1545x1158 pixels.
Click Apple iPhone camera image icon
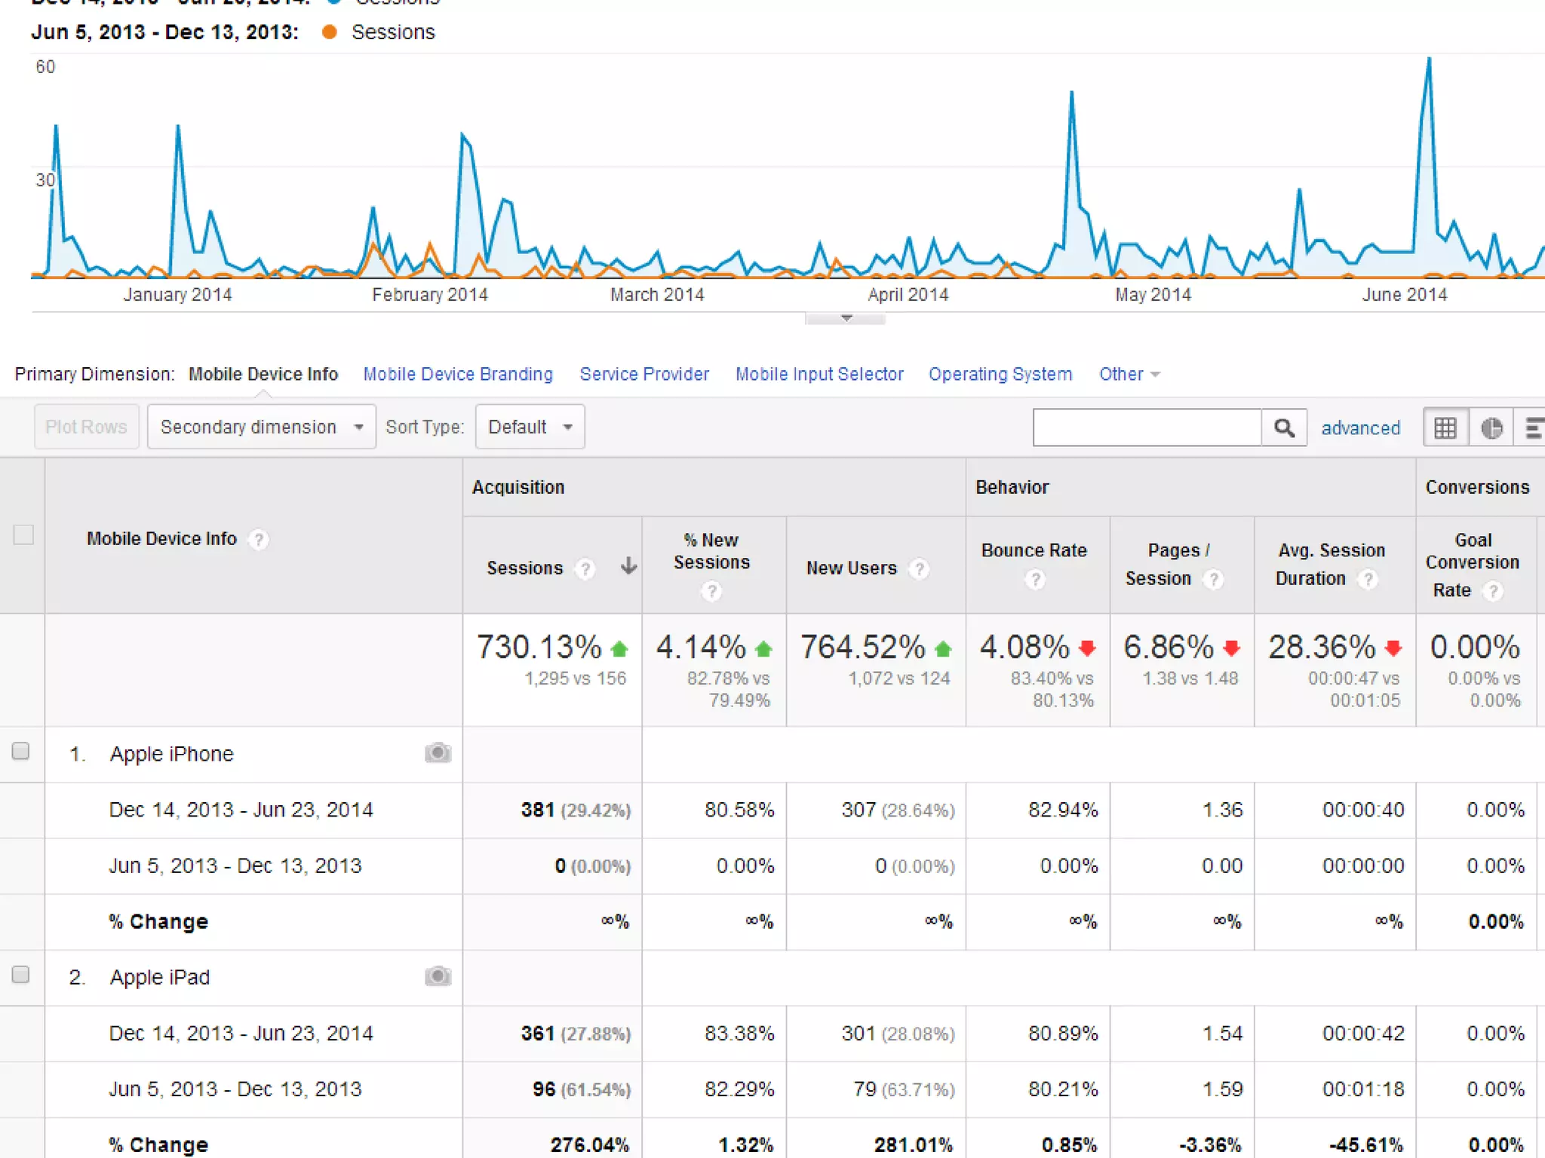[x=438, y=753]
